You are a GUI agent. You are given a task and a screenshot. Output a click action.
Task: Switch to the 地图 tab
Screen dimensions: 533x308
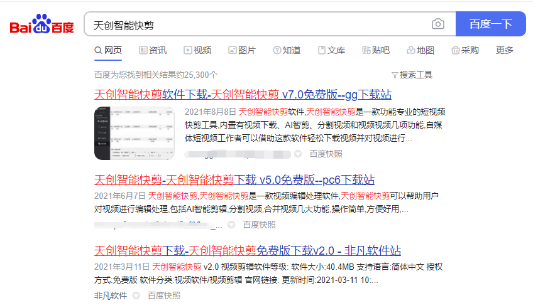[x=420, y=51]
